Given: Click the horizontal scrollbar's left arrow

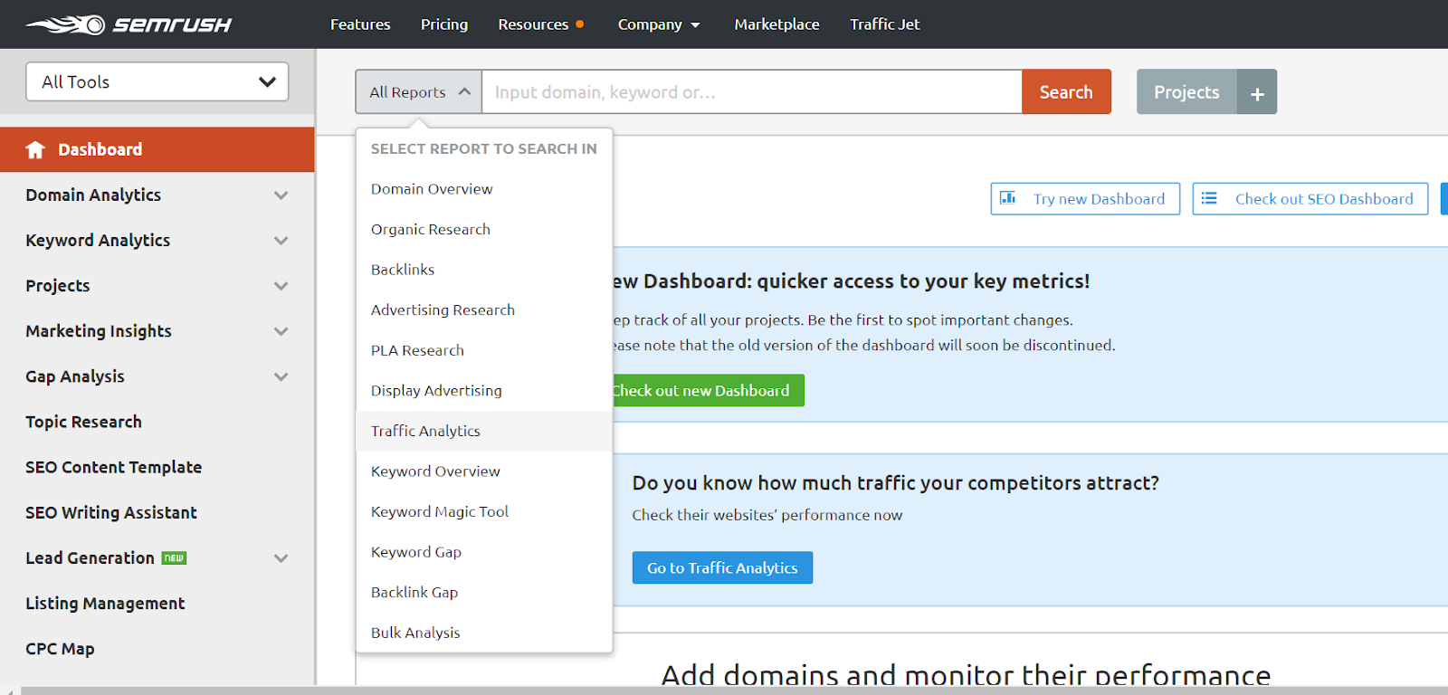Looking at the screenshot, I should 10,690.
